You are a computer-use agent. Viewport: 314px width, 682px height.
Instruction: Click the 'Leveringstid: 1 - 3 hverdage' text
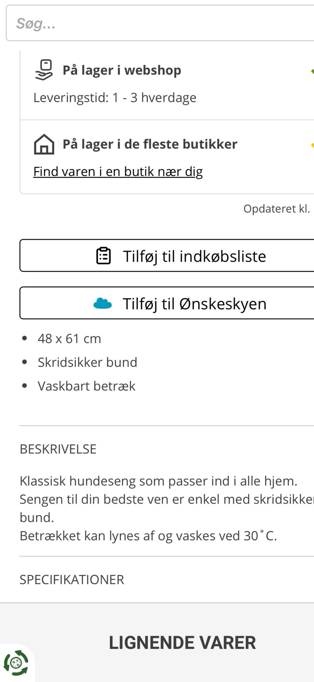[x=115, y=98]
